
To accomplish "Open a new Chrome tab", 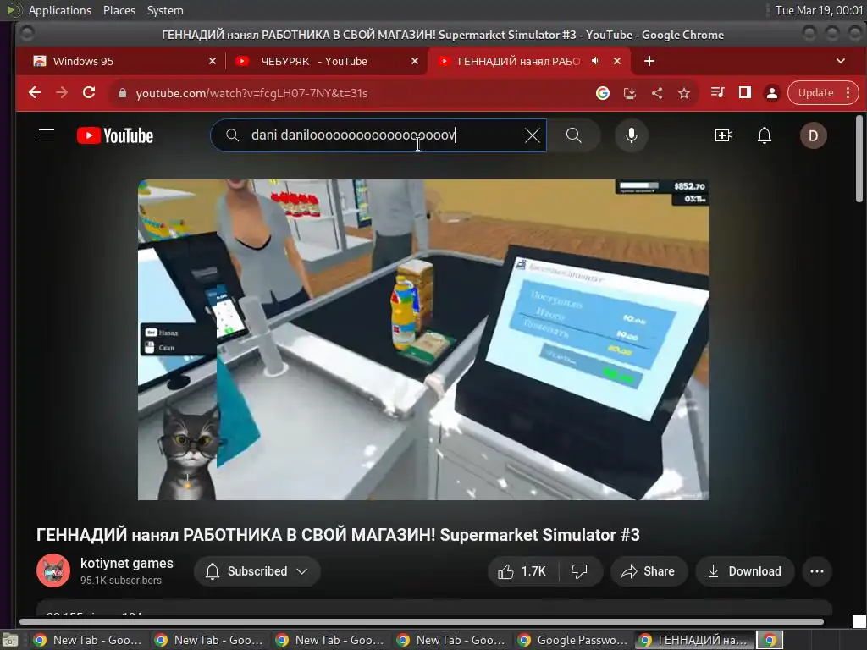I will [649, 61].
